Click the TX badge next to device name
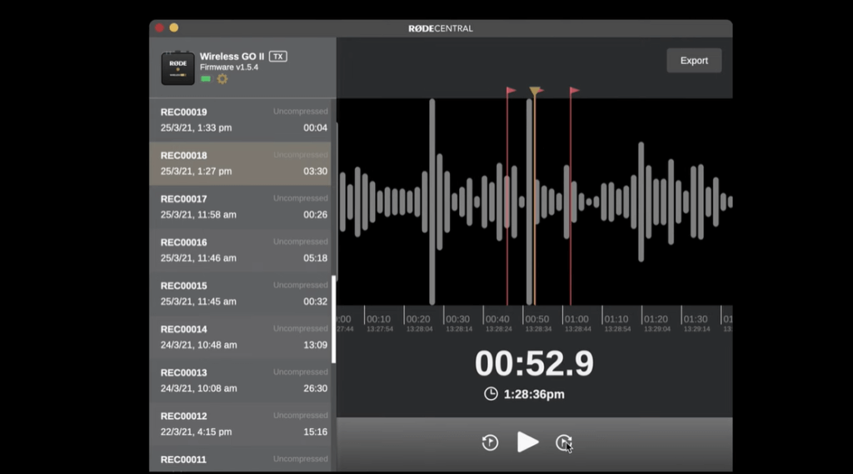Image resolution: width=853 pixels, height=474 pixels. [x=278, y=57]
